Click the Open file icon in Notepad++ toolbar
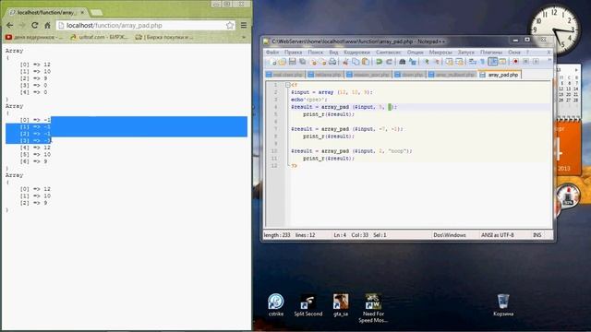The height and width of the screenshot is (332, 591). coord(283,62)
